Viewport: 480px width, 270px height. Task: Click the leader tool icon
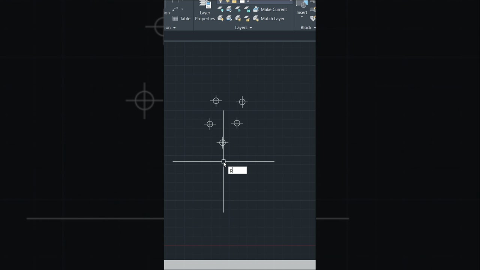coord(175,9)
